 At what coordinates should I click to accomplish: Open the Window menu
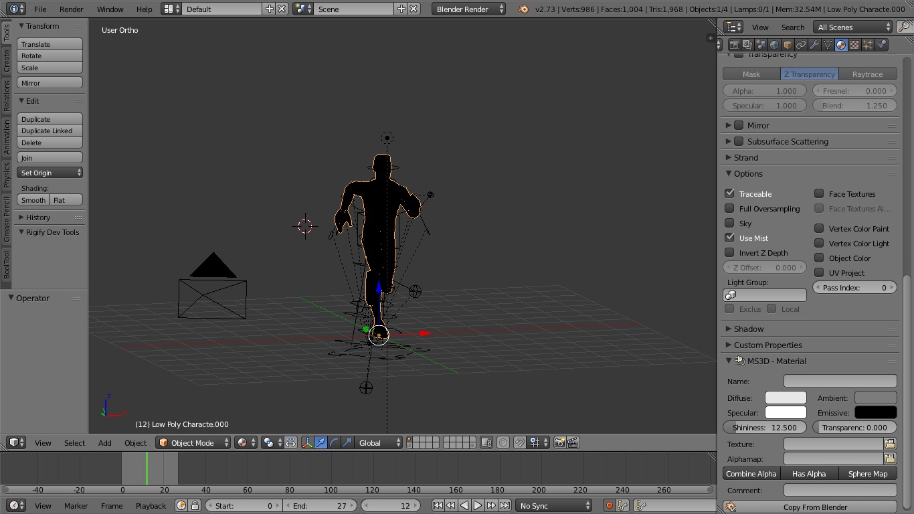point(110,9)
